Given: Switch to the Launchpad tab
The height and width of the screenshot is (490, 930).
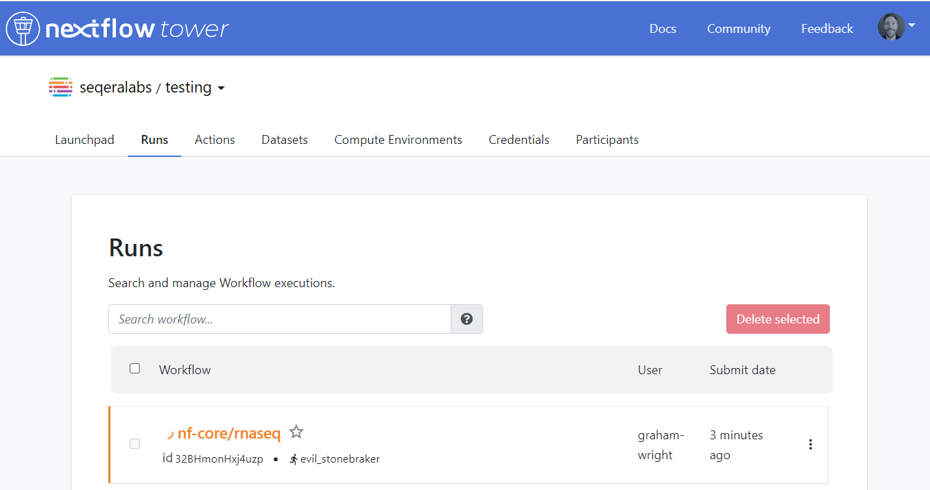Looking at the screenshot, I should click(x=84, y=139).
